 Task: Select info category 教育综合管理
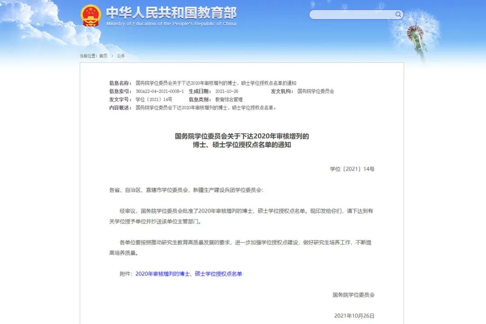click(229, 99)
